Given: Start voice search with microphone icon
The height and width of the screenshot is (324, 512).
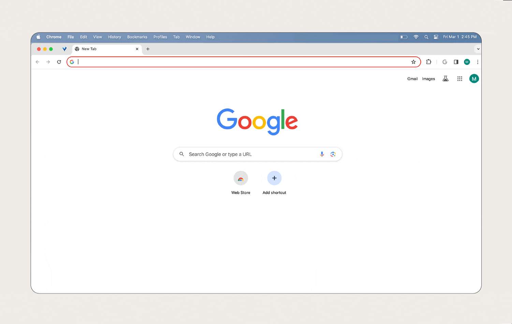Looking at the screenshot, I should click(322, 154).
